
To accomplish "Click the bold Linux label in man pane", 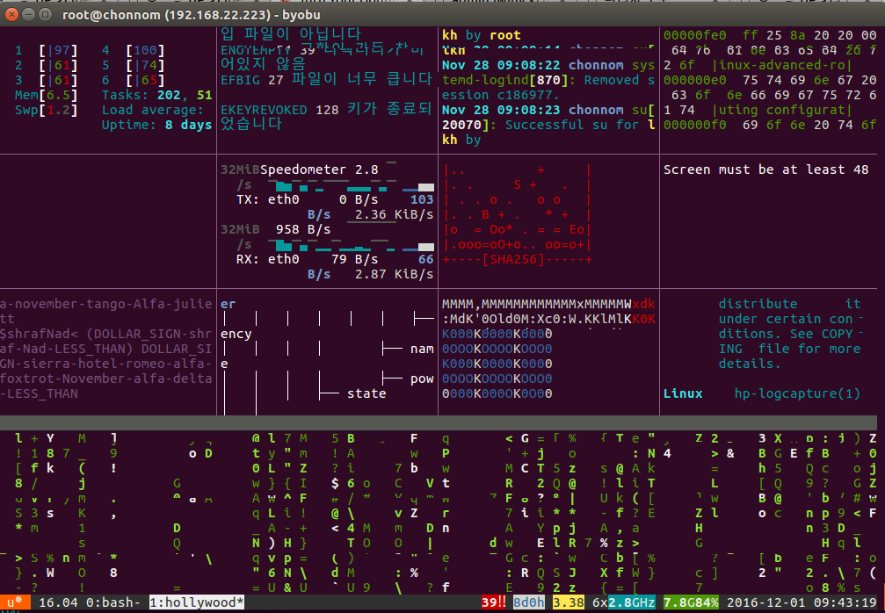I will [x=683, y=393].
